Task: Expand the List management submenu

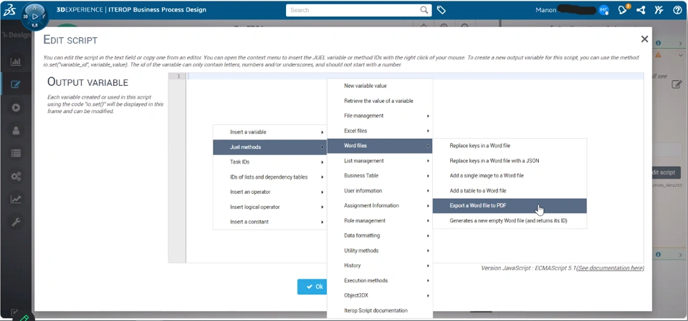Action: (x=380, y=161)
